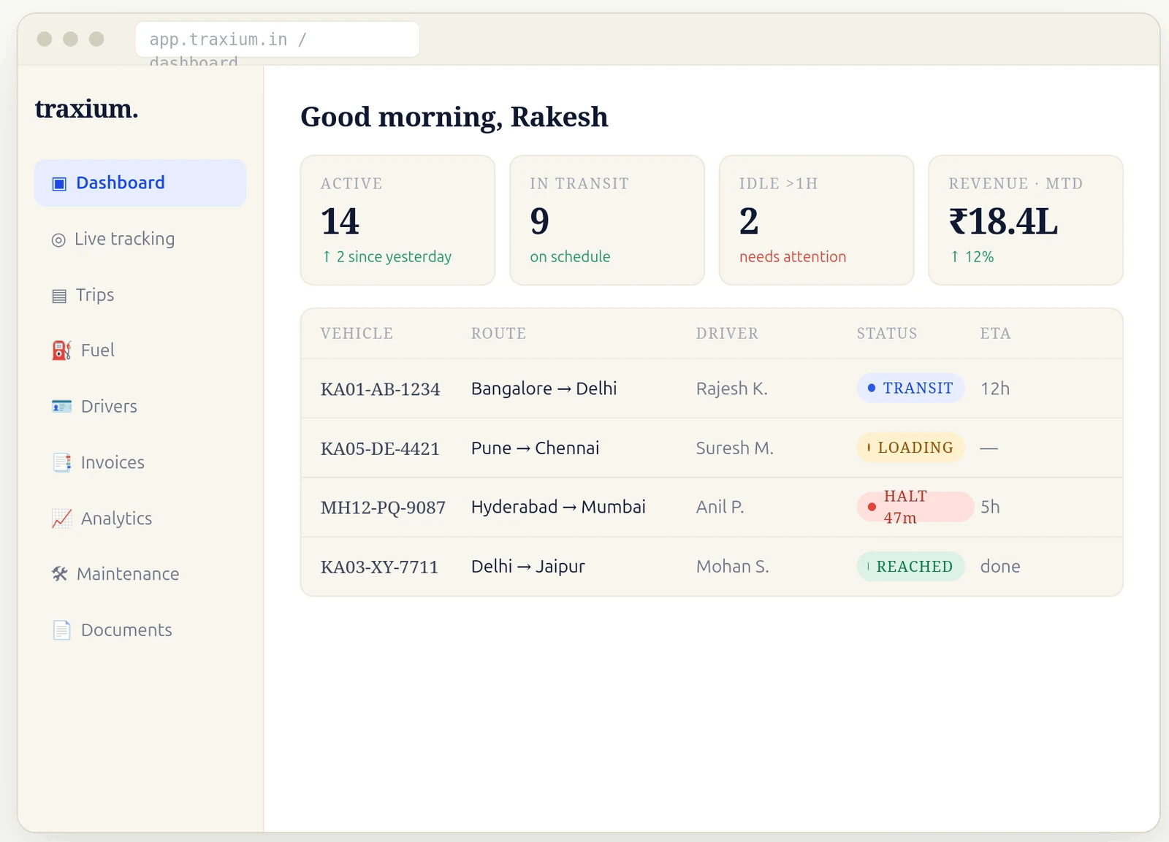Select vehicle MH12-PQ-9087

(x=383, y=508)
